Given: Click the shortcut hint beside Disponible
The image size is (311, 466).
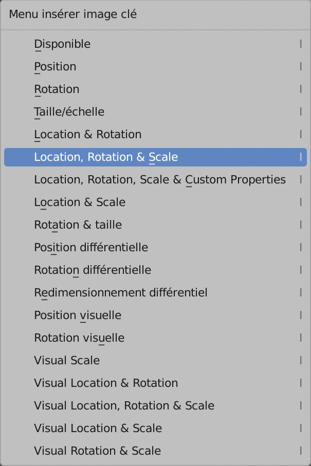Looking at the screenshot, I should 301,44.
